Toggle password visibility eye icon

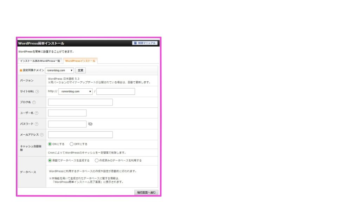pyautogui.click(x=90, y=124)
